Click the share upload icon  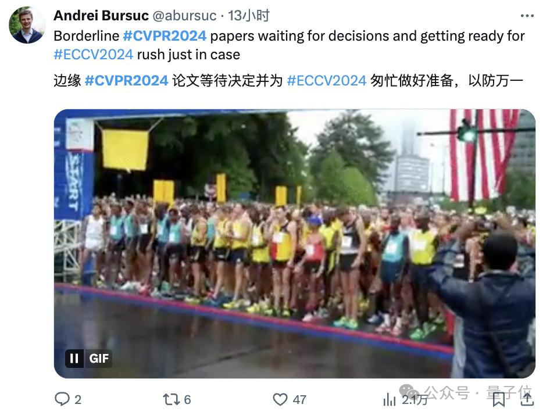tap(527, 399)
